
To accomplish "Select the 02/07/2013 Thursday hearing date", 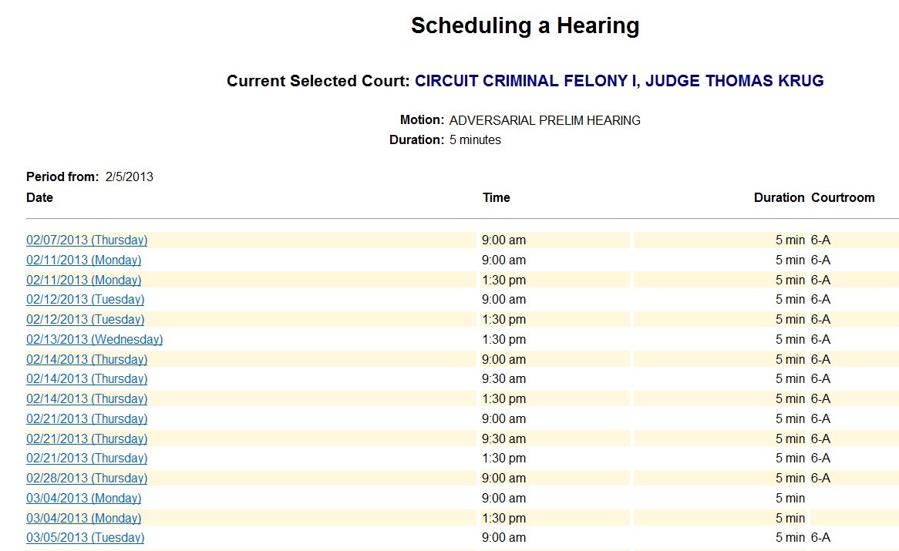I will pyautogui.click(x=86, y=240).
